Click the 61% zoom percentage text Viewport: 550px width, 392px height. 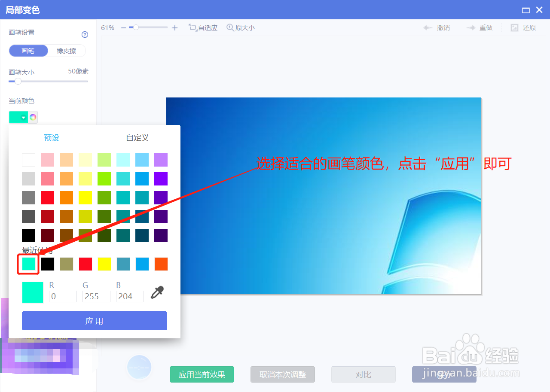coord(108,27)
